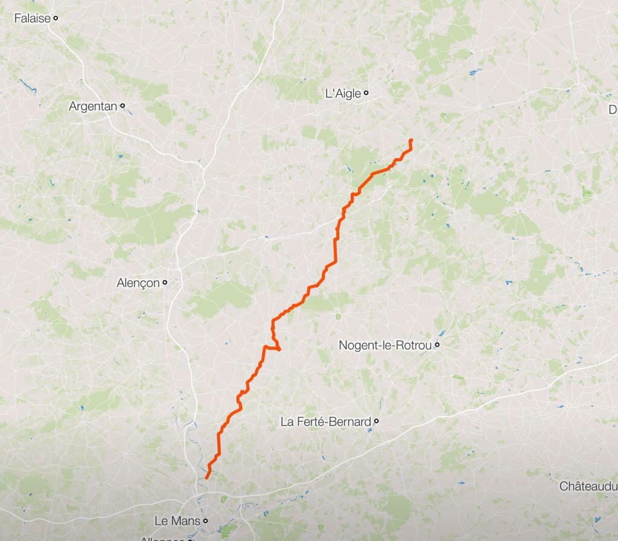Click the L'Aigle city marker dot
The height and width of the screenshot is (541, 618).
pos(366,93)
